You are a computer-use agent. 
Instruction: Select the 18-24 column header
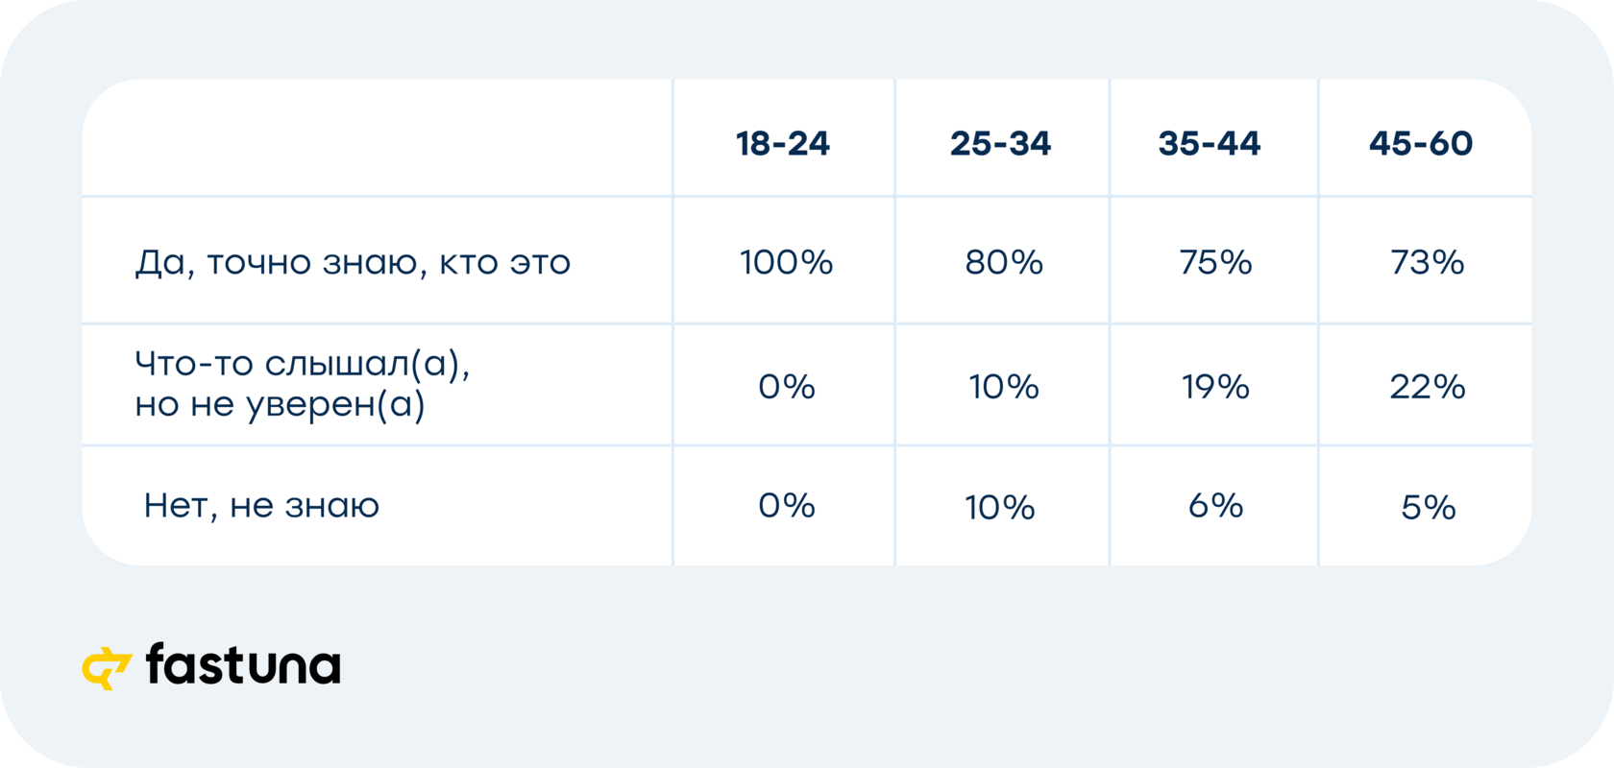point(783,144)
